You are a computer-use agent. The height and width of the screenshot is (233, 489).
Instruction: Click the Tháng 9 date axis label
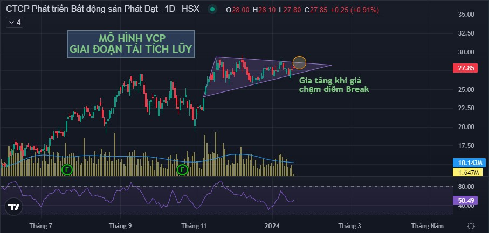[x=120, y=226]
